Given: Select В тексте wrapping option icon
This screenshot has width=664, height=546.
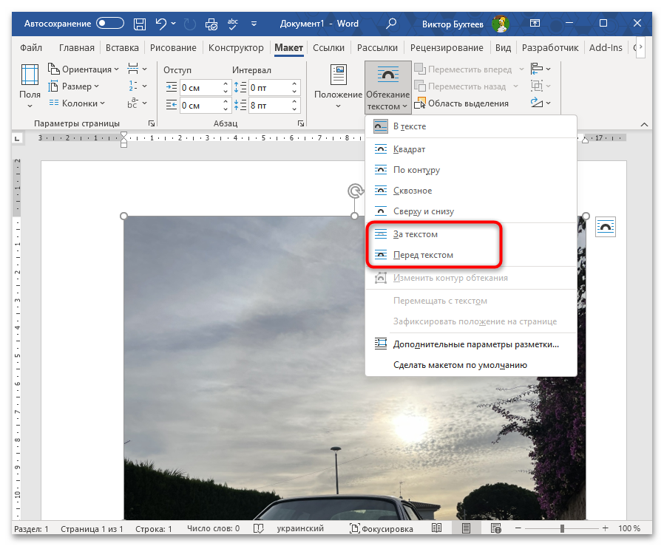Looking at the screenshot, I should (381, 126).
